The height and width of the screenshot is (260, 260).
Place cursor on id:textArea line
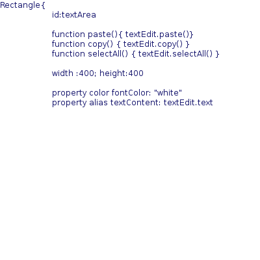(x=73, y=15)
